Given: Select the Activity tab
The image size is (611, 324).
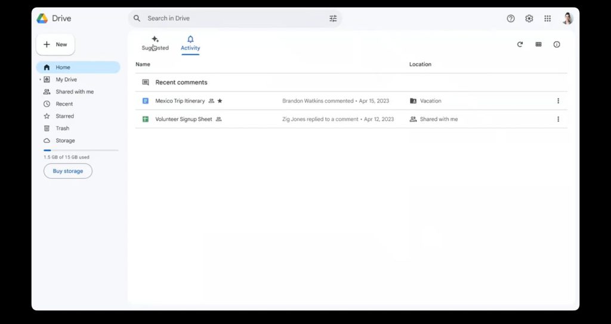Looking at the screenshot, I should (x=190, y=43).
